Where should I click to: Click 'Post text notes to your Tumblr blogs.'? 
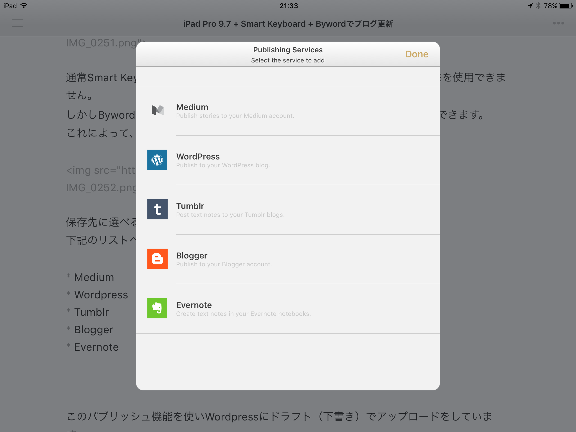coord(230,215)
